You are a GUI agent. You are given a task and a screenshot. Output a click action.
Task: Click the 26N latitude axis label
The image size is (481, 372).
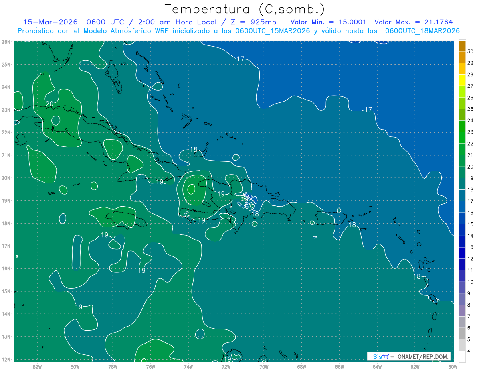coord(6,42)
